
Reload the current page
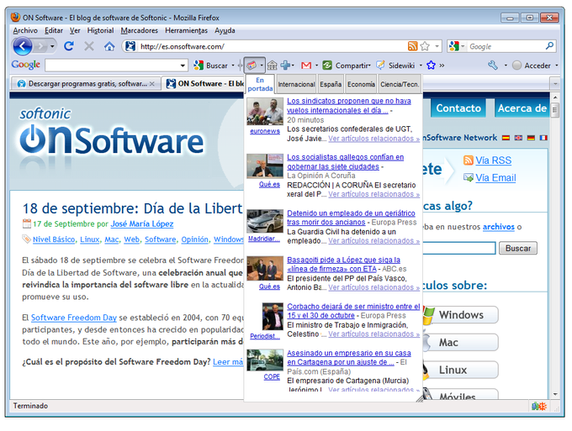tap(69, 46)
